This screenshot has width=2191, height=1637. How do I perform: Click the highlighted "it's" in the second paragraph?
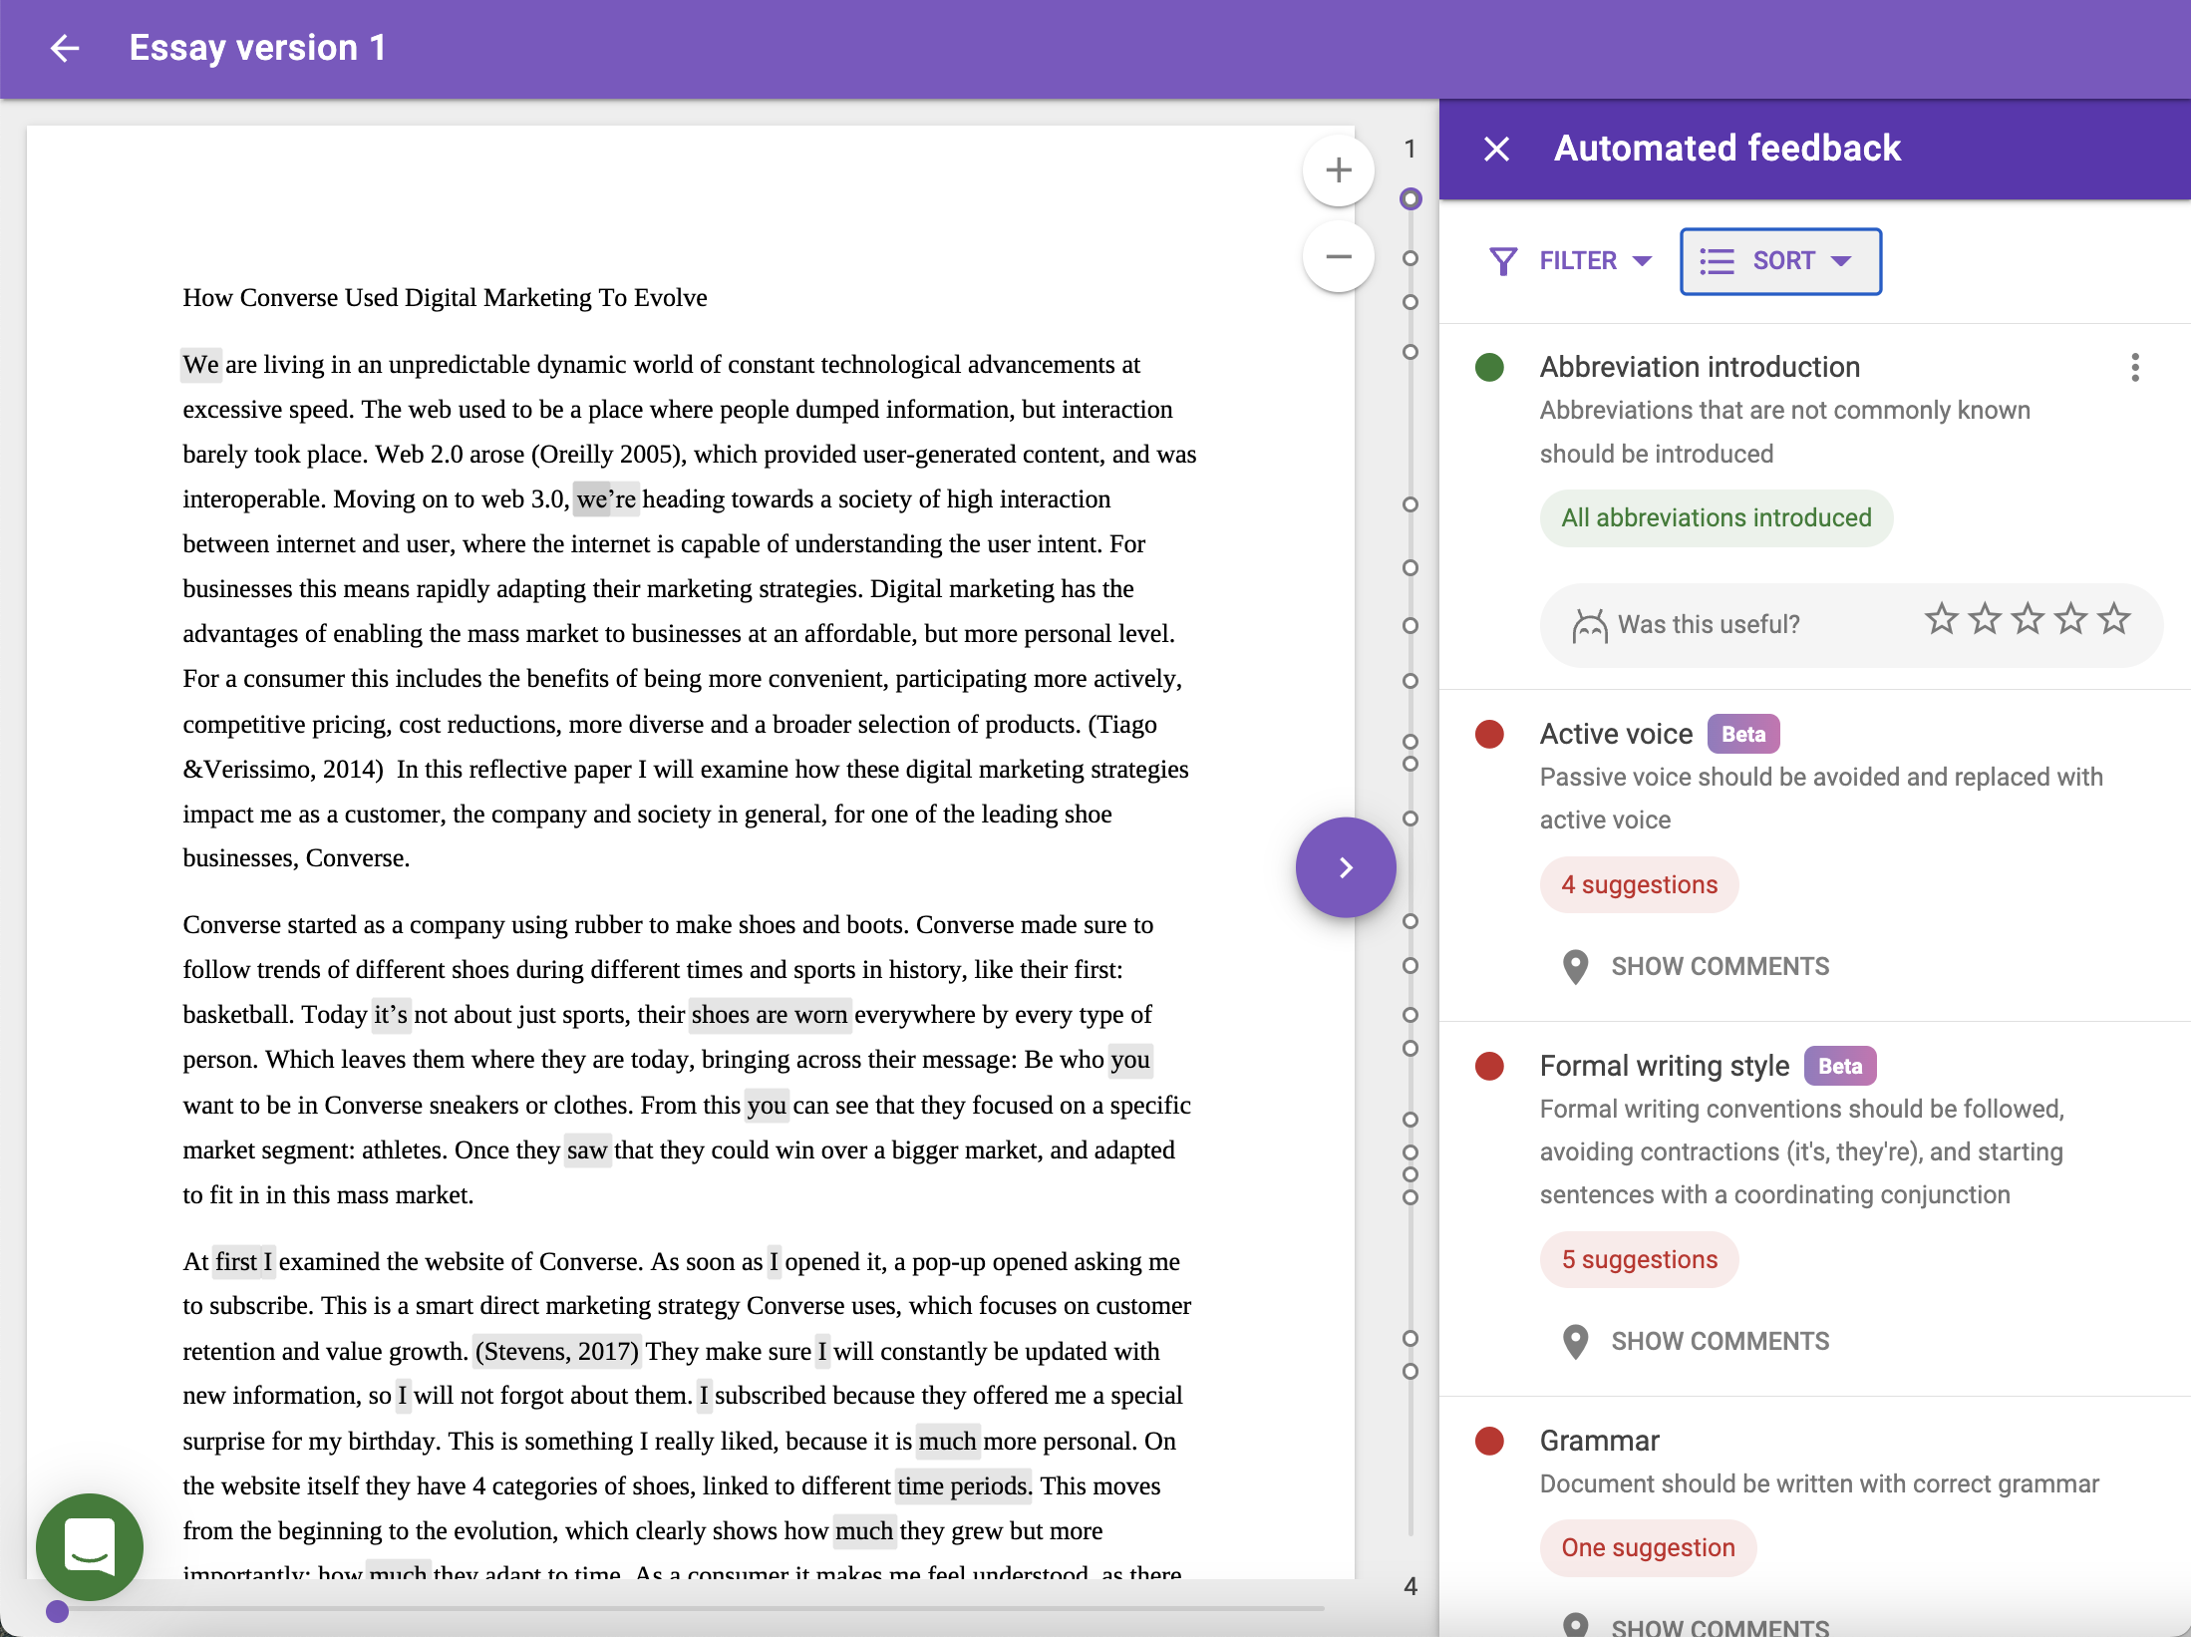pos(391,1015)
